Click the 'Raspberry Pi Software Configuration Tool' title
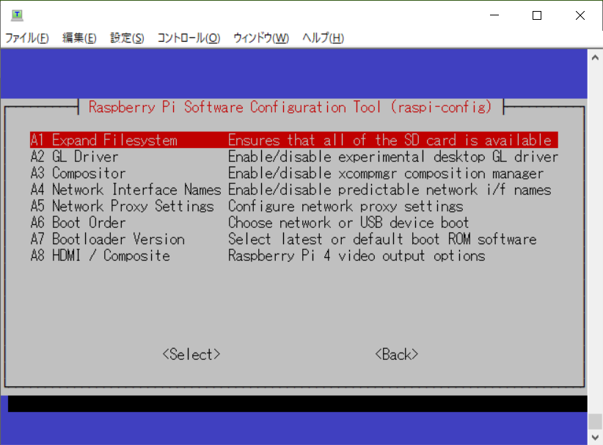The image size is (603, 445). pos(235,107)
